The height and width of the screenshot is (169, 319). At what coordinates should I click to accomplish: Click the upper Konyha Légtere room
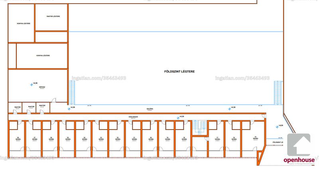tap(21, 23)
